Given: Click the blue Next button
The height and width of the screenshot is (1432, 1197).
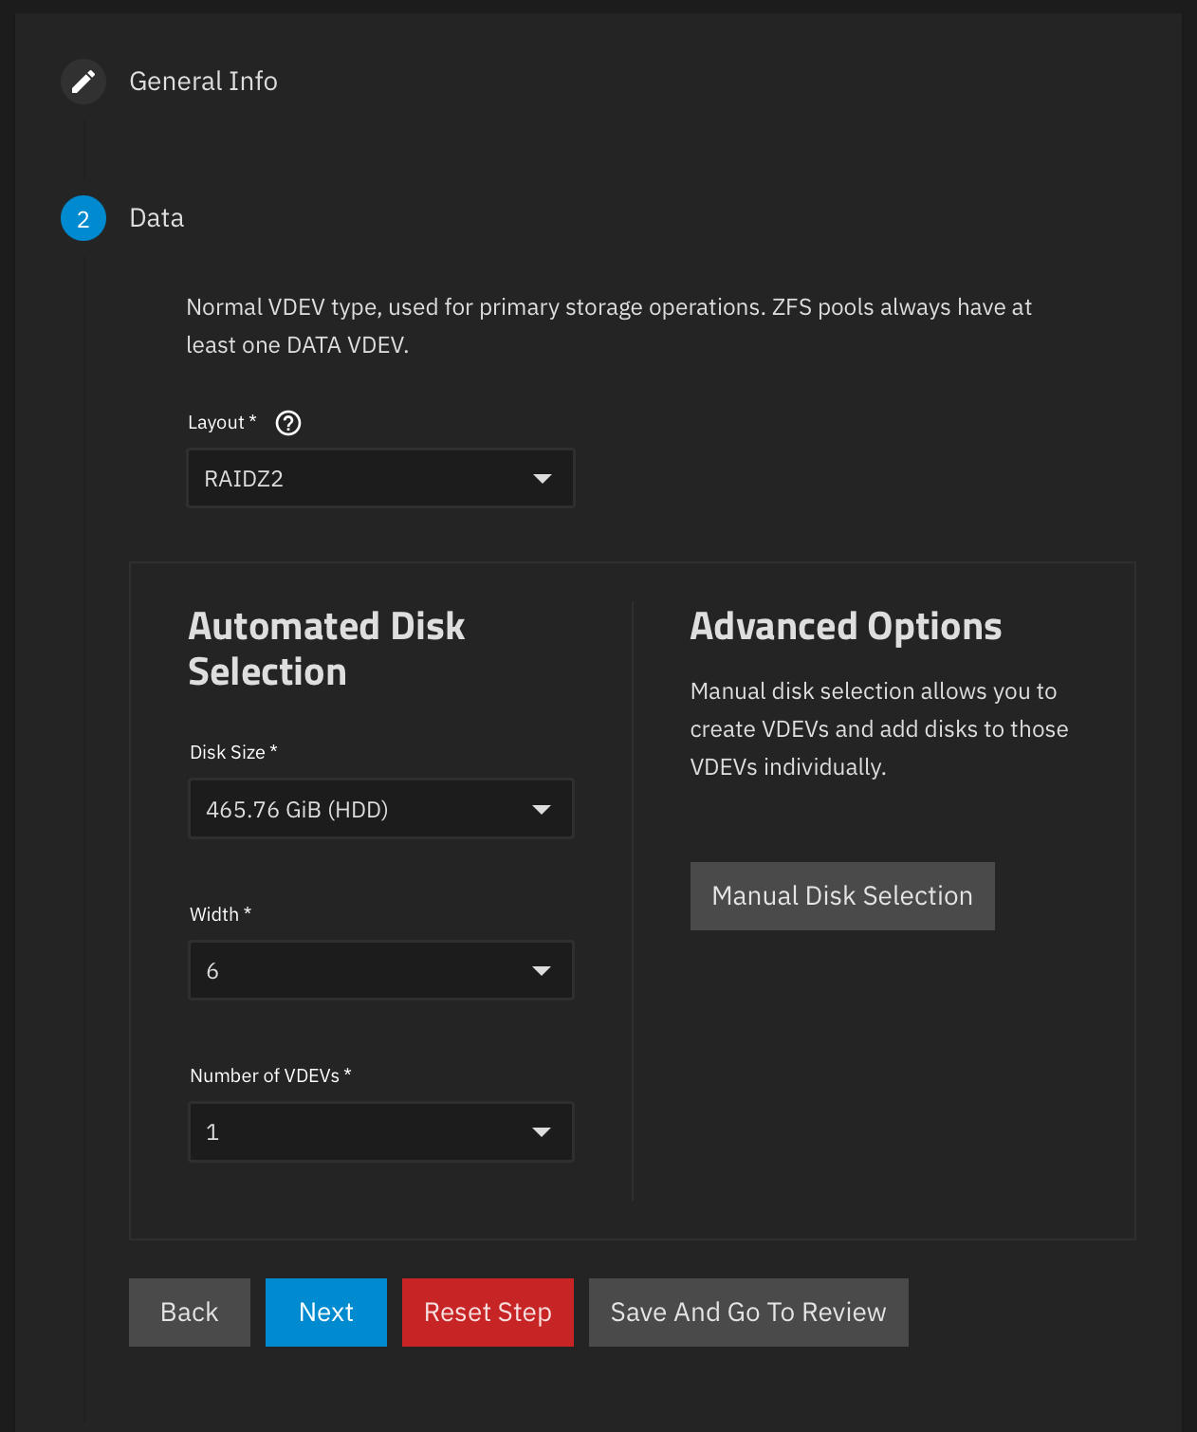Looking at the screenshot, I should 326,1313.
